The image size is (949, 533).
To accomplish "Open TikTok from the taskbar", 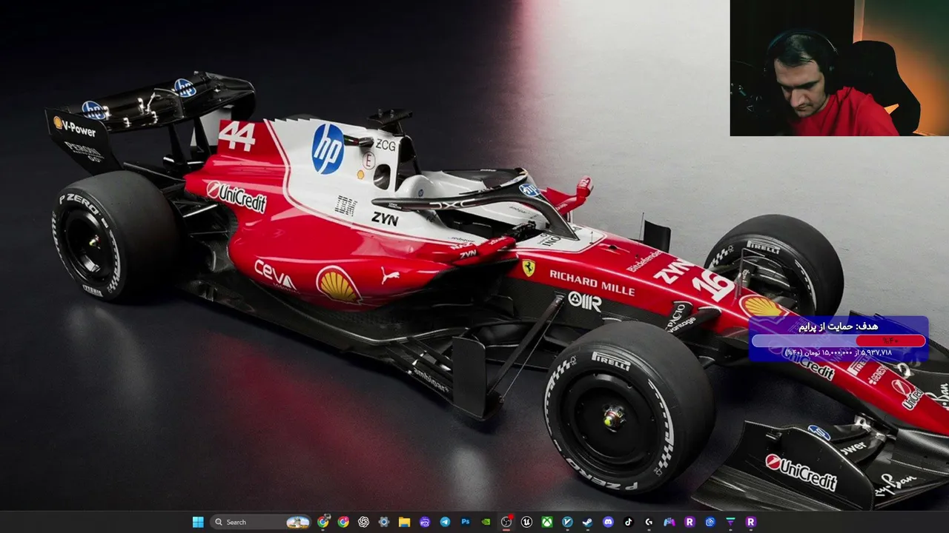I will click(629, 522).
